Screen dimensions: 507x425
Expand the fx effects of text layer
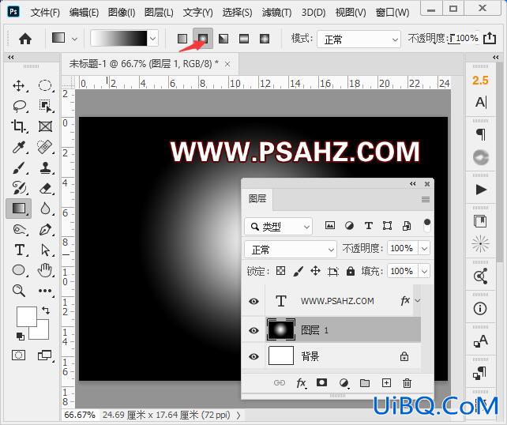click(x=418, y=301)
